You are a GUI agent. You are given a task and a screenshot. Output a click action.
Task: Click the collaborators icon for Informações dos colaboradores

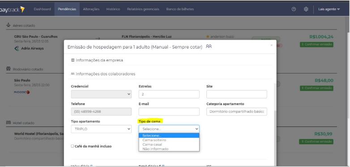point(73,74)
